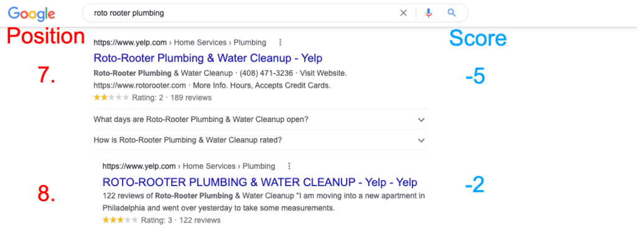637x234 pixels.
Task: Click the "Rating: 3 · 122 reviews" text
Action: tap(181, 220)
